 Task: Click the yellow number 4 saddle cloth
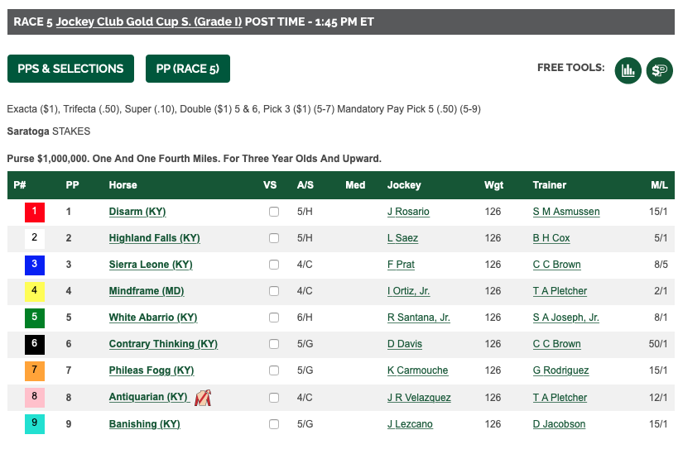pos(35,292)
